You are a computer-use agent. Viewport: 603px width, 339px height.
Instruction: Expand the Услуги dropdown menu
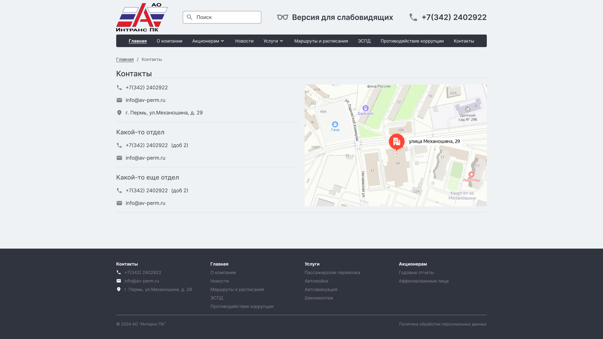[273, 41]
